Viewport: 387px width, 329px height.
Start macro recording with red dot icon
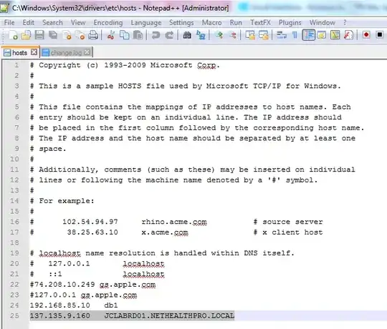tap(366, 35)
